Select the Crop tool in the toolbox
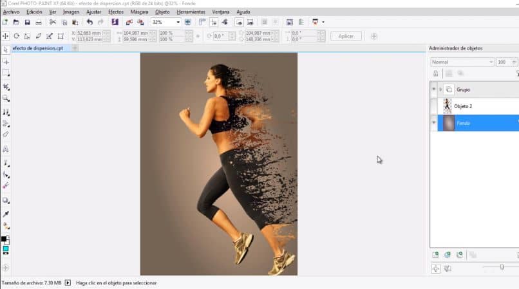Screen dimensions: 519x289 6,87
